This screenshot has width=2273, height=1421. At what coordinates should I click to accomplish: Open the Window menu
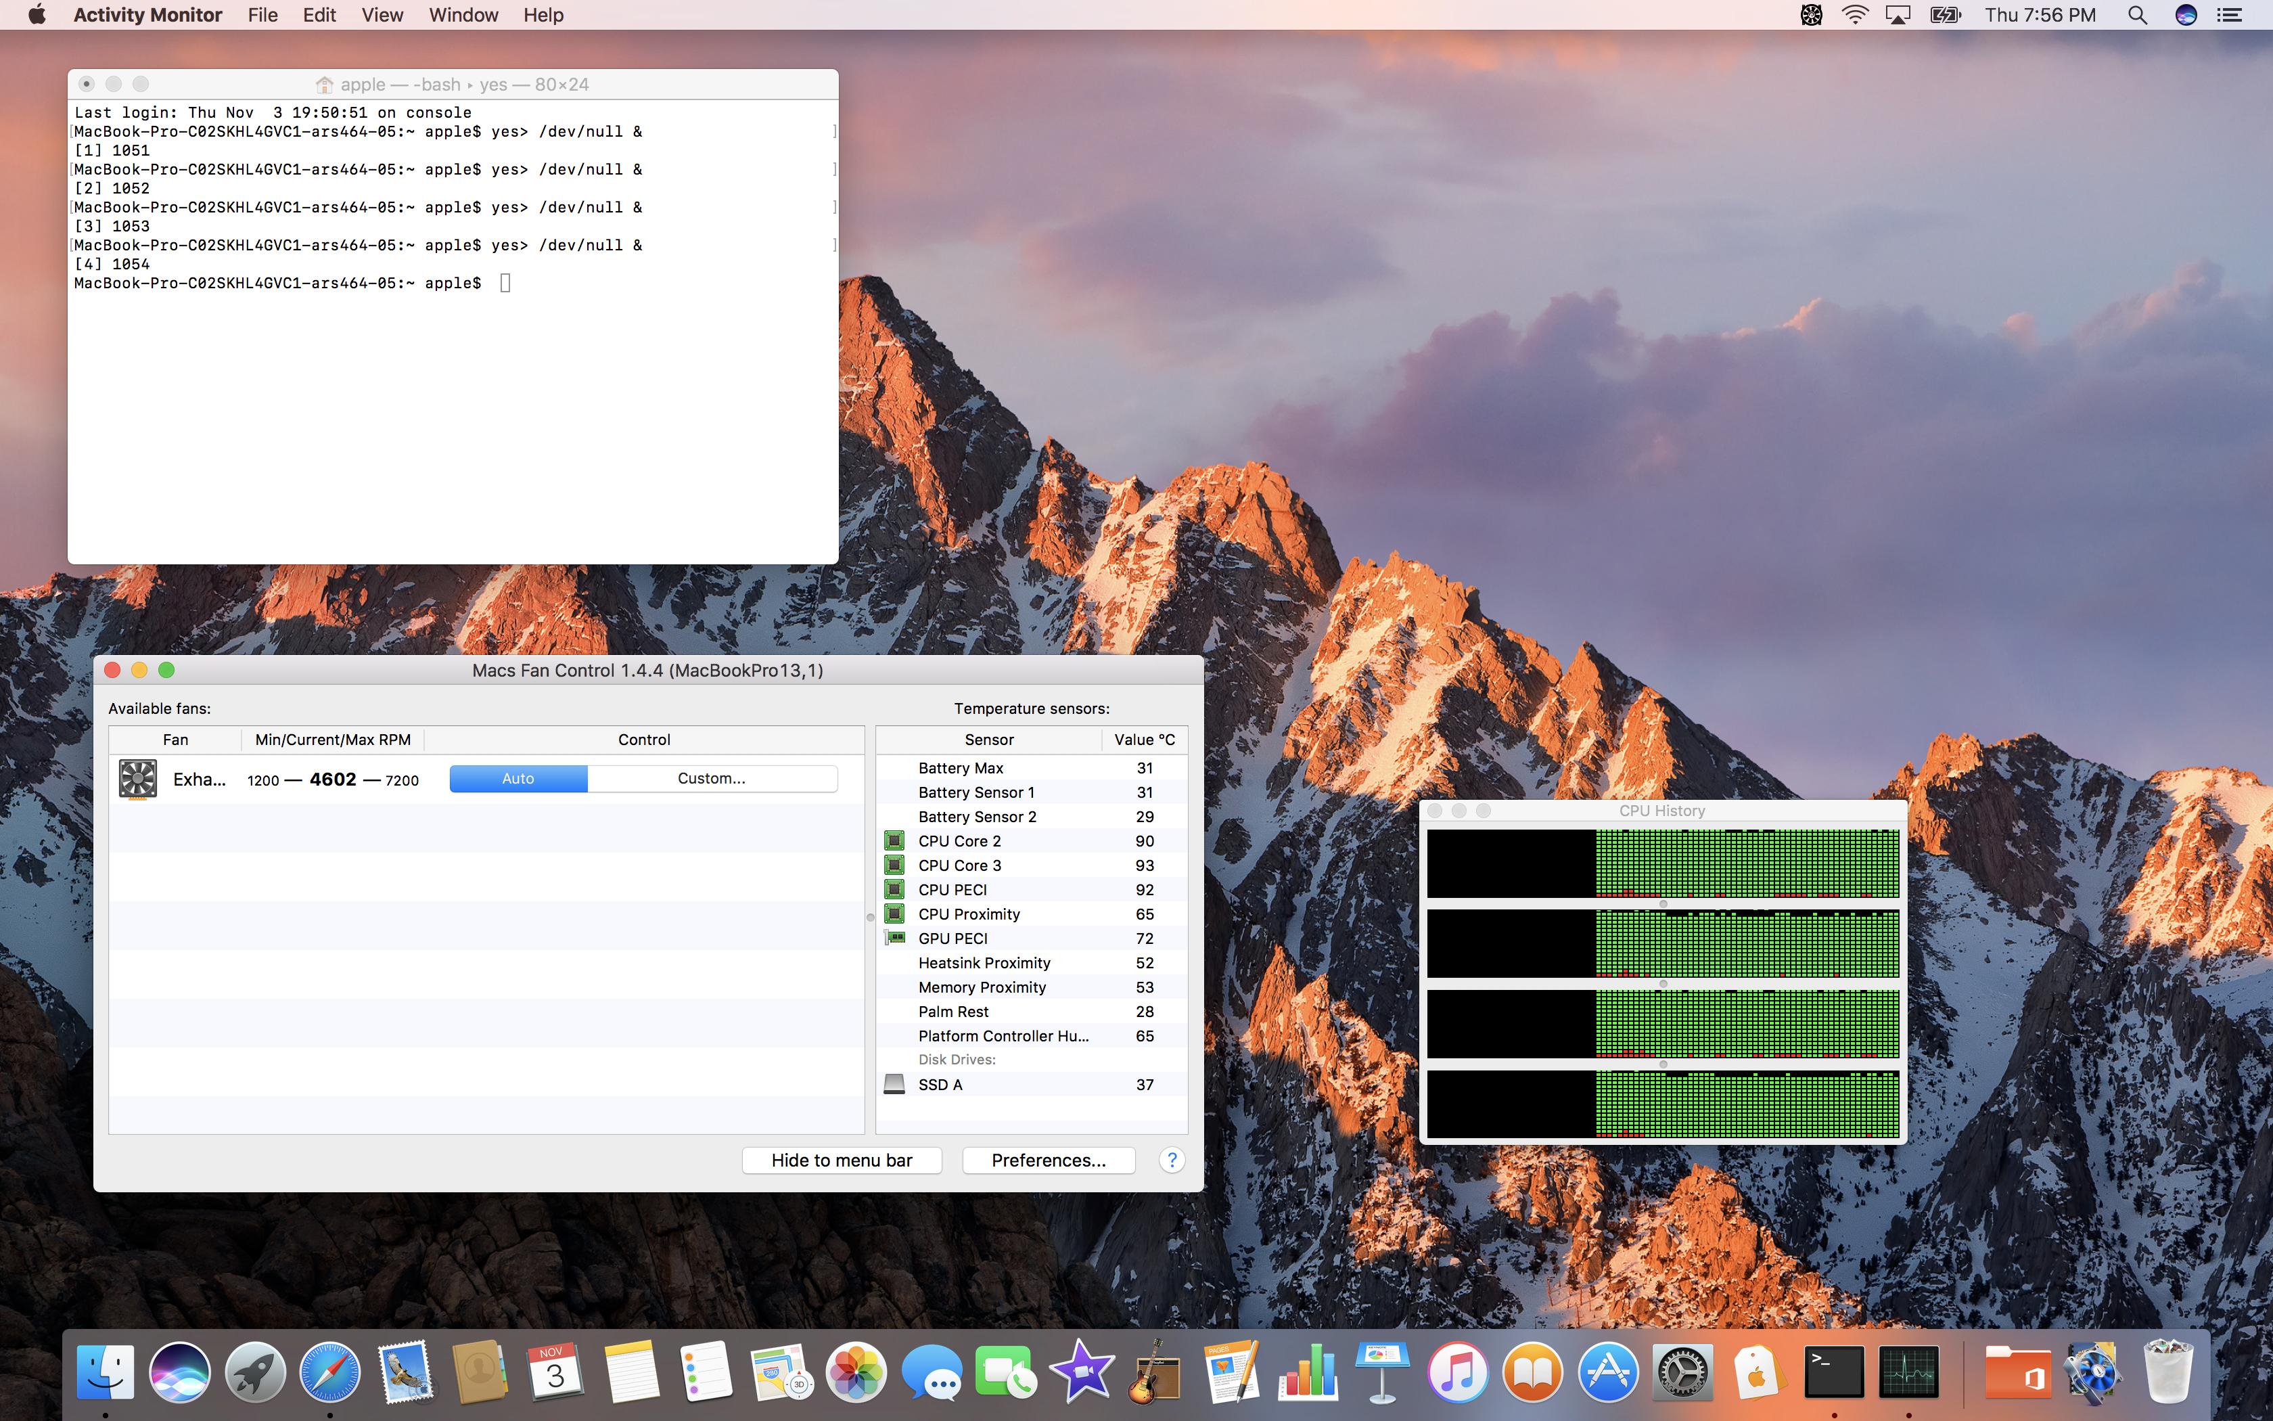click(463, 15)
